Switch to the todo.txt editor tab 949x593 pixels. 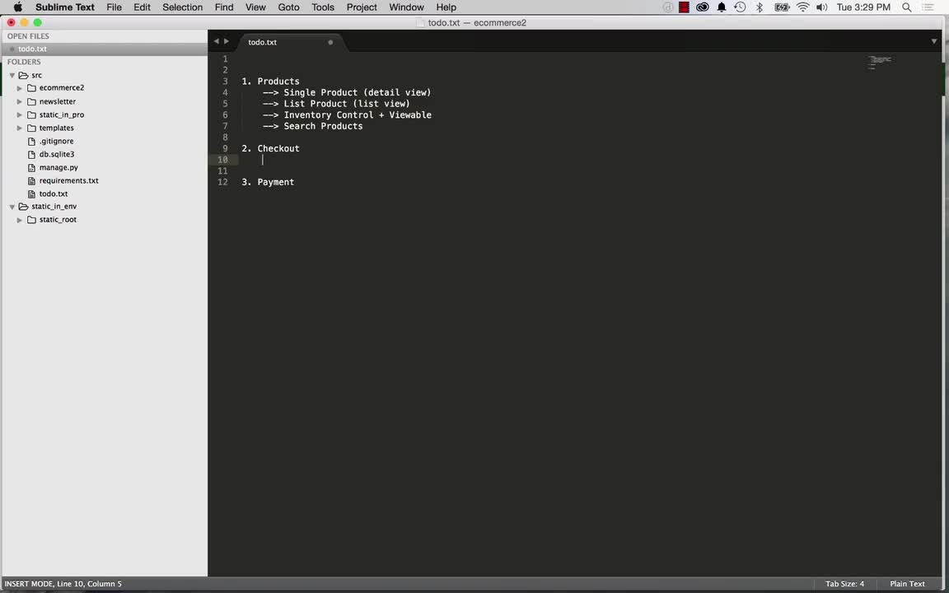coord(291,42)
